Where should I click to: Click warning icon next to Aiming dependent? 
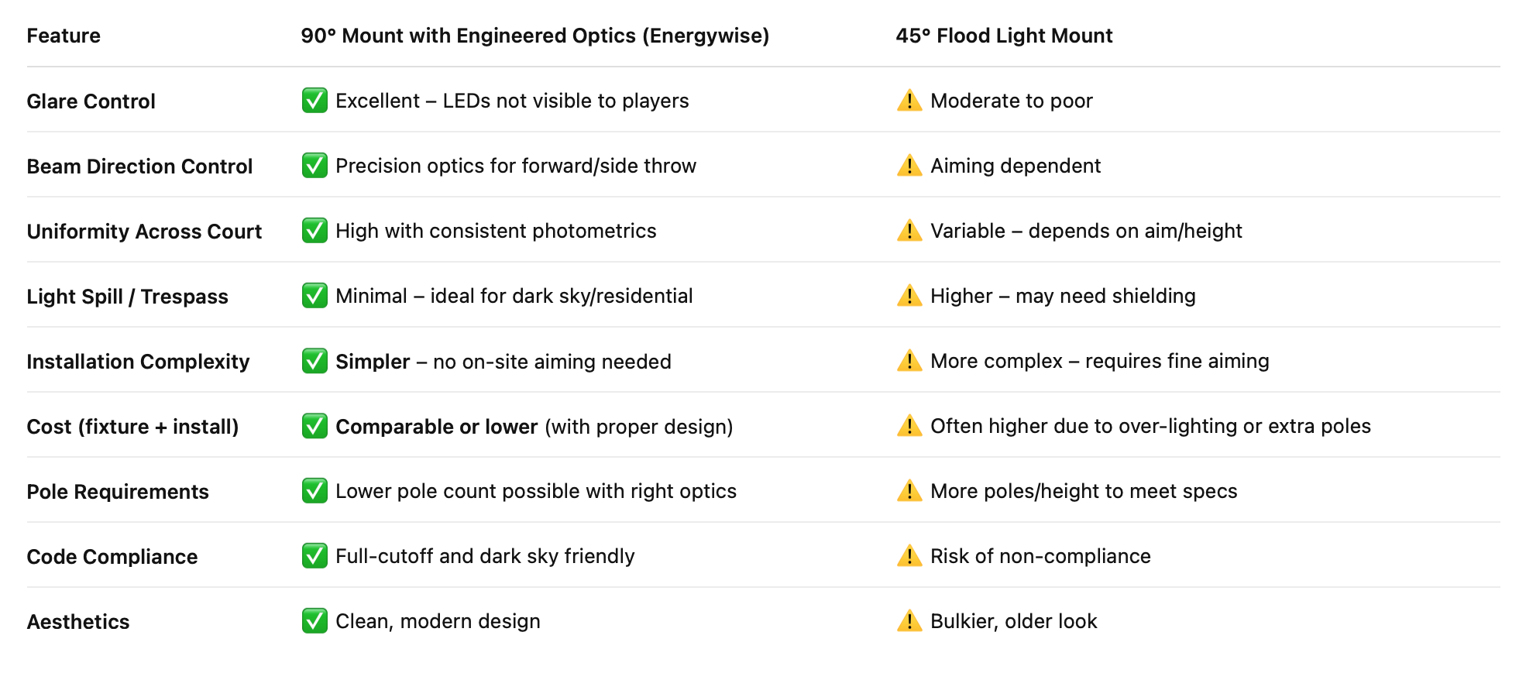point(909,166)
